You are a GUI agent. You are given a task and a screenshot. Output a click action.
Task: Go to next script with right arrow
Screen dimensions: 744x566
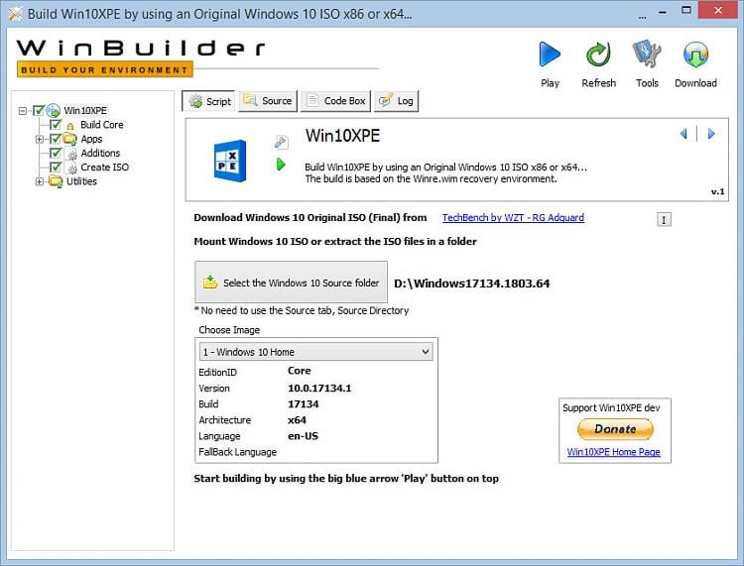click(711, 134)
